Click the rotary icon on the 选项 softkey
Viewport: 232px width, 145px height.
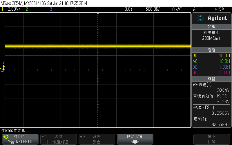click(x=44, y=137)
